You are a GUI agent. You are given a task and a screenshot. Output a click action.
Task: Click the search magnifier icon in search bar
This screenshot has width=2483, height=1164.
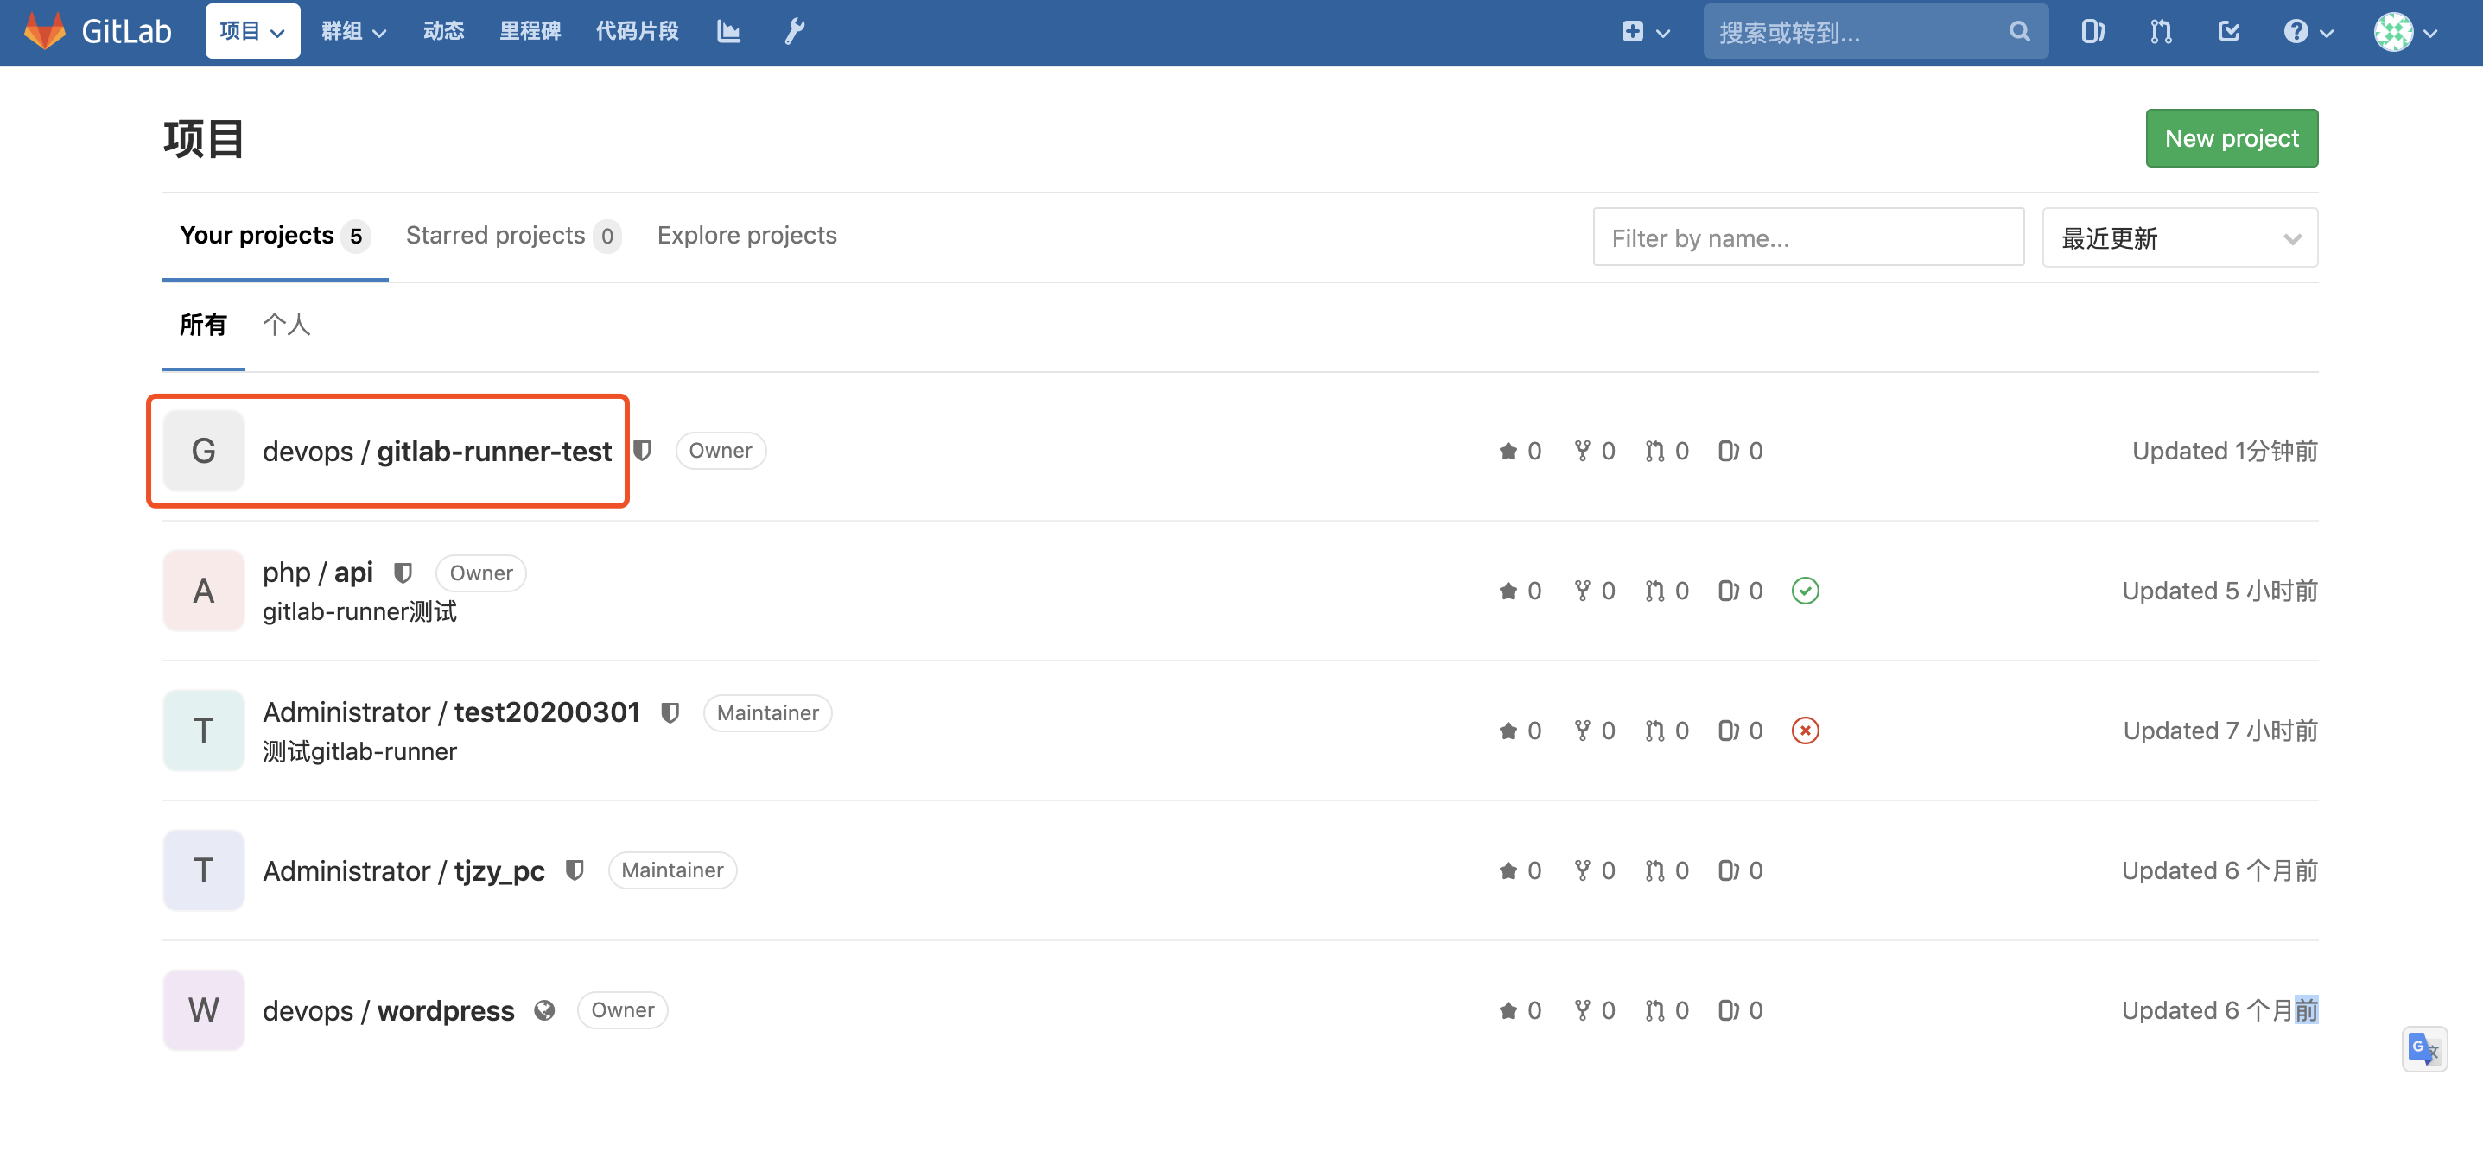tap(2019, 31)
